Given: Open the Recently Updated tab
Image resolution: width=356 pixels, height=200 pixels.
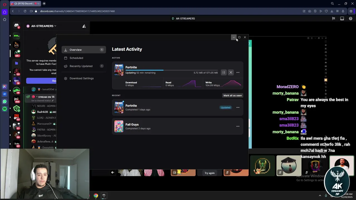Looking at the screenshot, I should coord(84,66).
